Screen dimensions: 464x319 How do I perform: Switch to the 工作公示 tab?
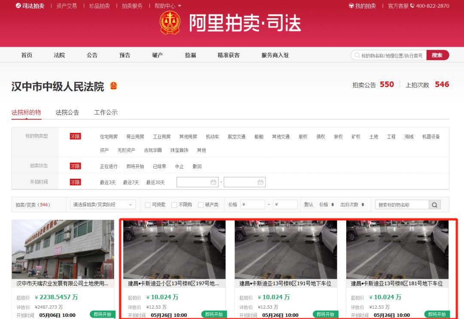pyautogui.click(x=106, y=112)
